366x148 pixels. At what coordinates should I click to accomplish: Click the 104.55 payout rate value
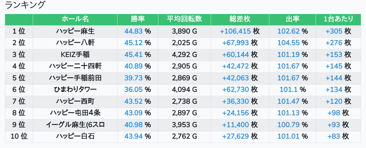pyautogui.click(x=288, y=43)
